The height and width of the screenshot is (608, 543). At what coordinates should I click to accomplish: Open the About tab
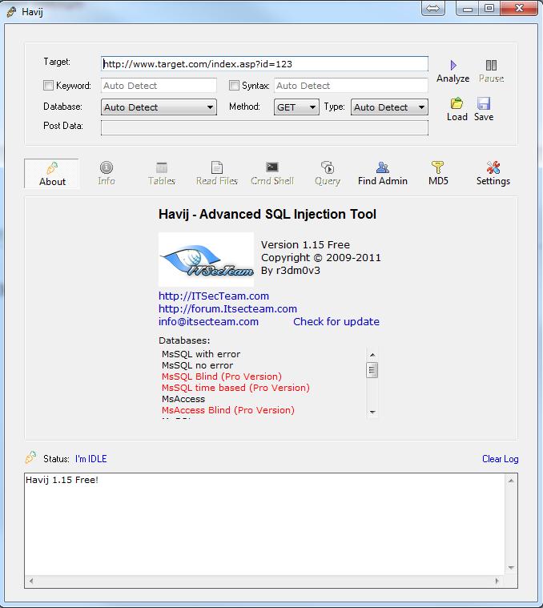[52, 174]
